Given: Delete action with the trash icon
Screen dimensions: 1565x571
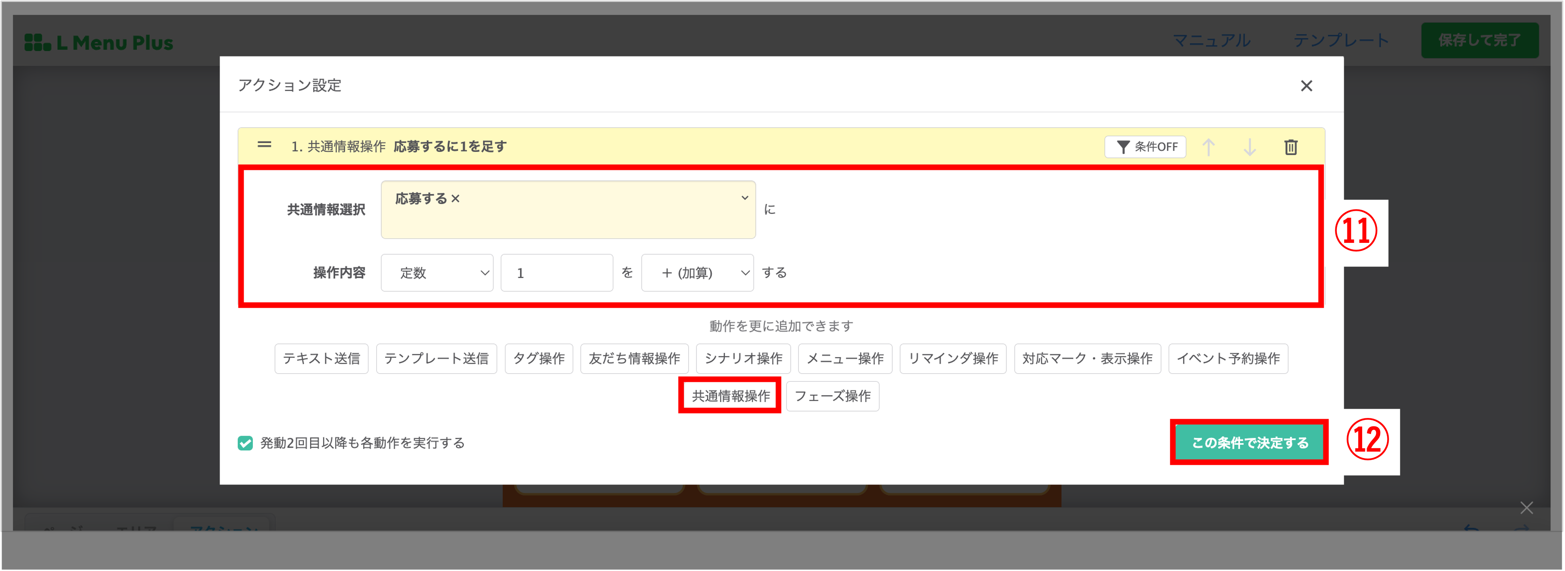Looking at the screenshot, I should [1290, 147].
